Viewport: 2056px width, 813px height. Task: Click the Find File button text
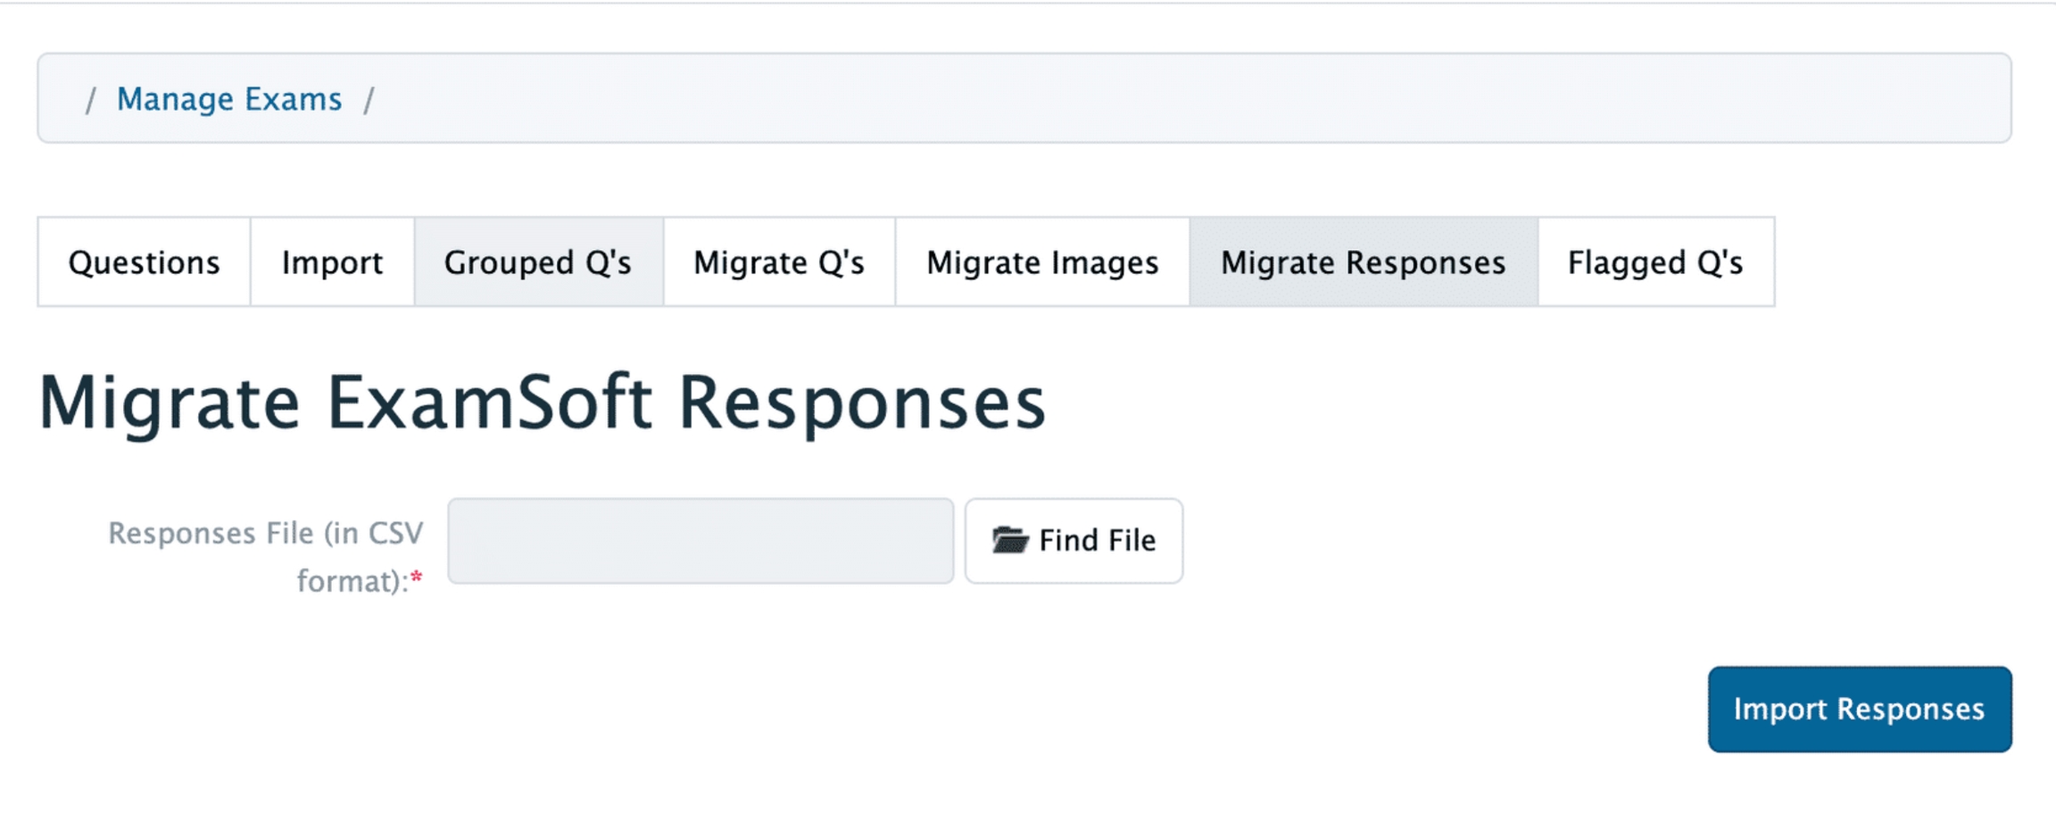[x=1098, y=541]
